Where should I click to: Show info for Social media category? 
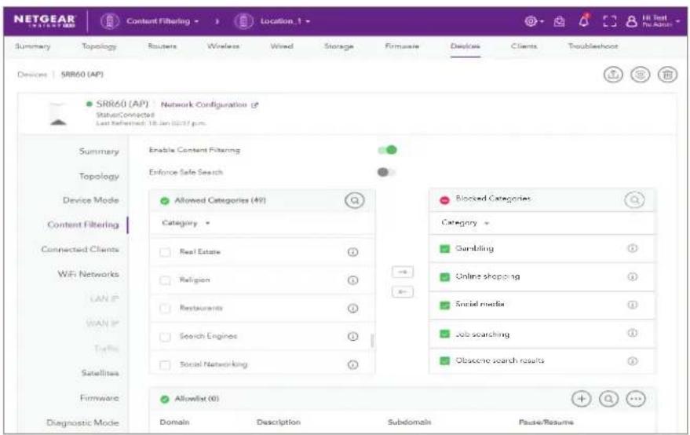point(632,305)
